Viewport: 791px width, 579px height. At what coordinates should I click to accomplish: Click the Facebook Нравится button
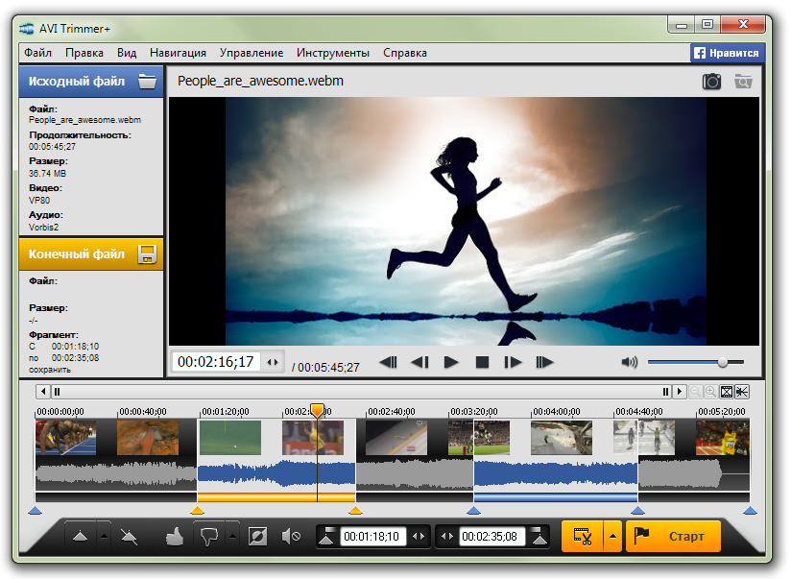click(x=727, y=53)
